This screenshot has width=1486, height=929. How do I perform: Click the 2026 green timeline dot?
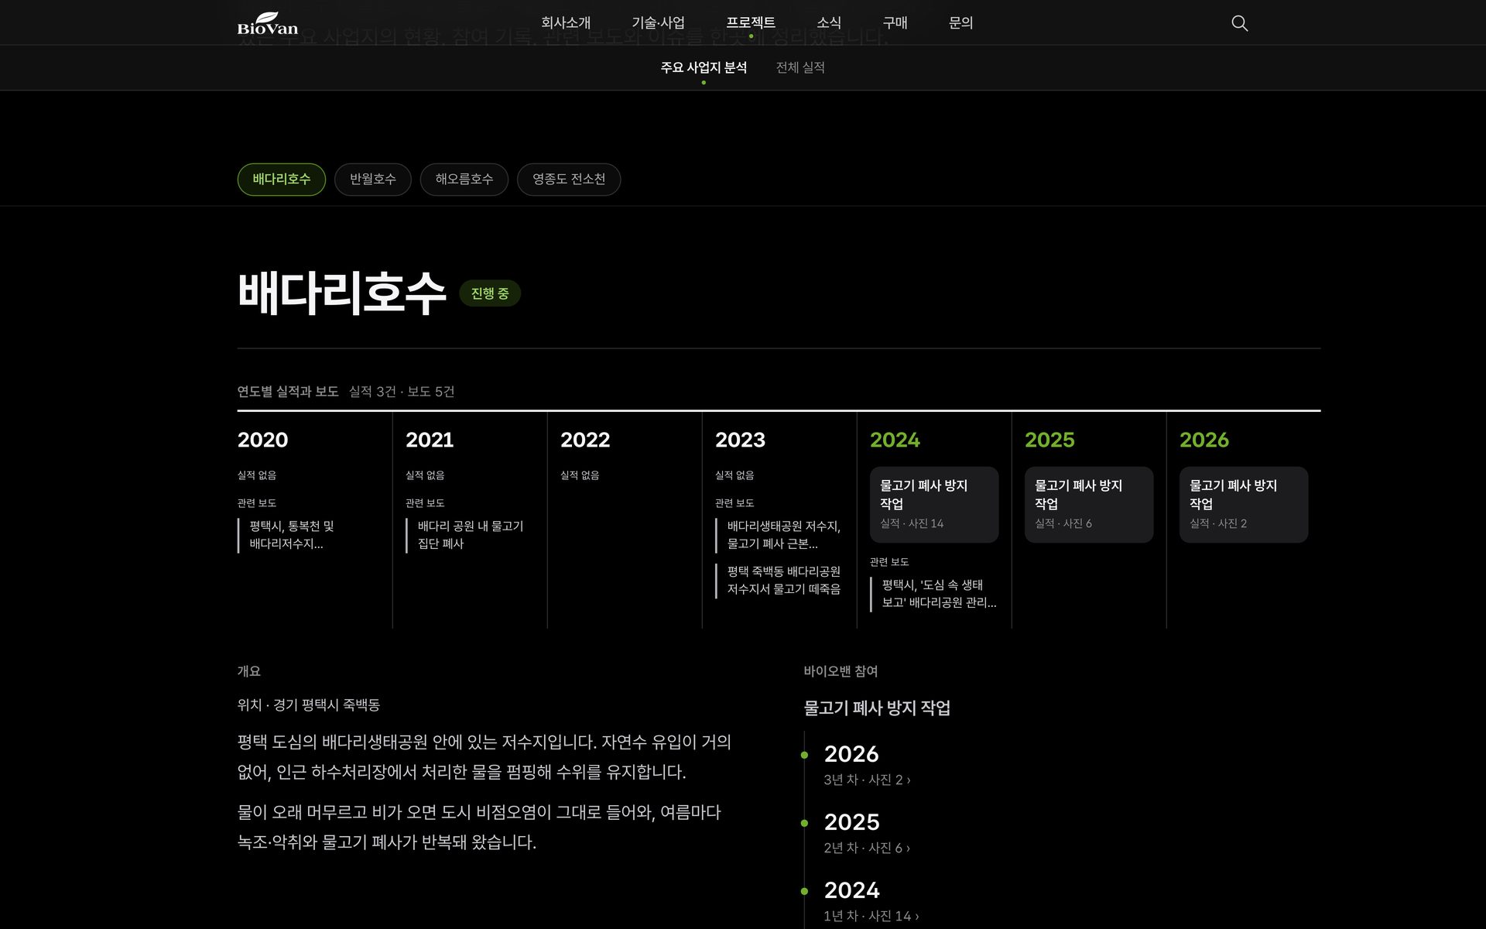(805, 755)
